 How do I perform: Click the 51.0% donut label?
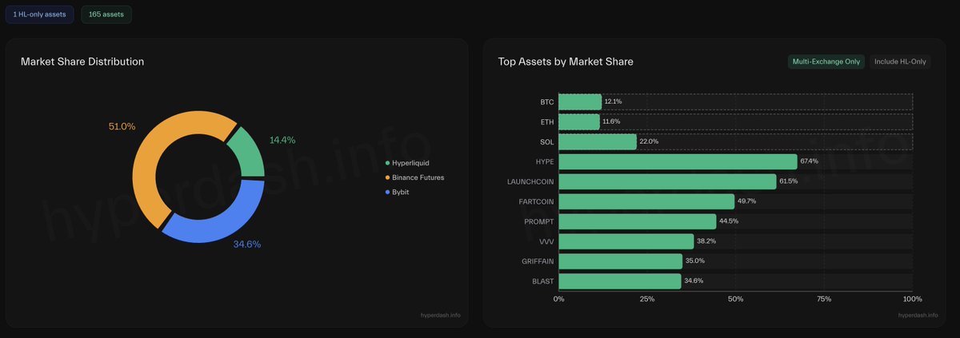coord(122,126)
